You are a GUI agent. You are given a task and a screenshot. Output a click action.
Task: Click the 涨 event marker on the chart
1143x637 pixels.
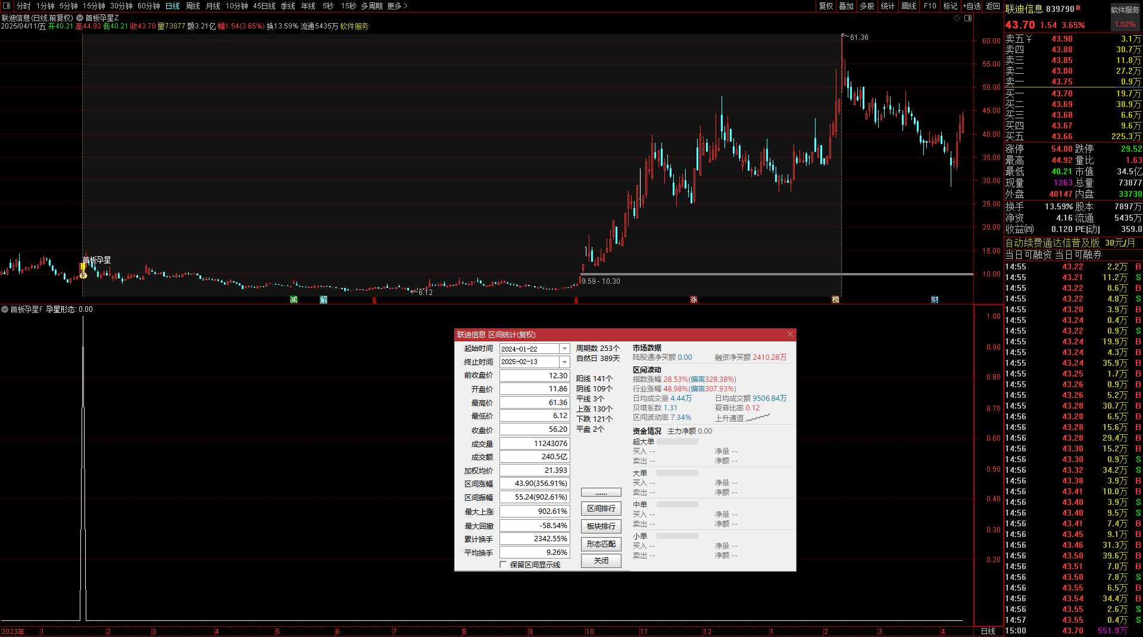[x=694, y=300]
